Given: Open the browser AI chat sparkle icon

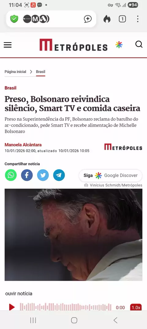Looking at the screenshot, I should point(88,19).
